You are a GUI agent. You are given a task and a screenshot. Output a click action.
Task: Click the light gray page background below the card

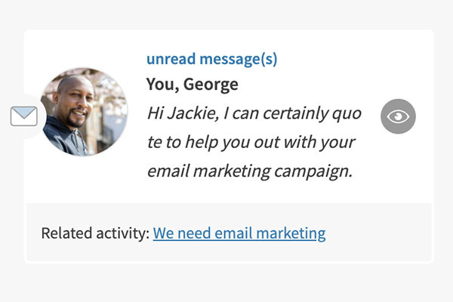tap(226, 283)
